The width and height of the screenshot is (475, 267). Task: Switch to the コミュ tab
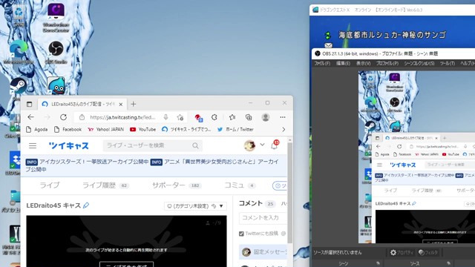coord(240,185)
